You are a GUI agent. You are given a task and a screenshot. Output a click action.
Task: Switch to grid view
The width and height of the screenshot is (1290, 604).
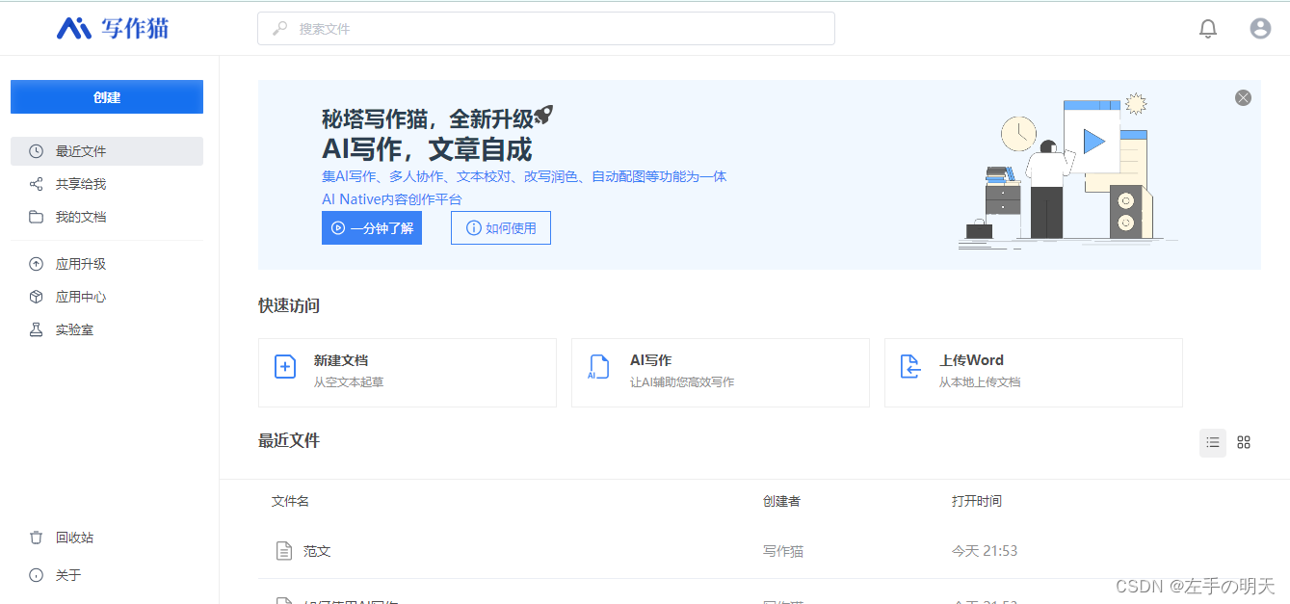(x=1244, y=442)
